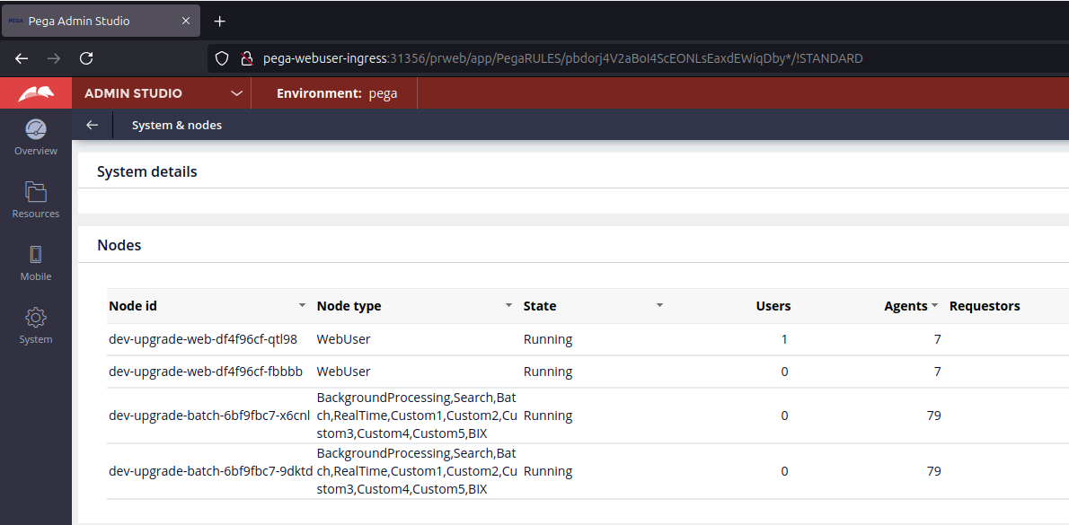Open the Node id column filter menu
This screenshot has width=1069, height=525.
coord(303,306)
